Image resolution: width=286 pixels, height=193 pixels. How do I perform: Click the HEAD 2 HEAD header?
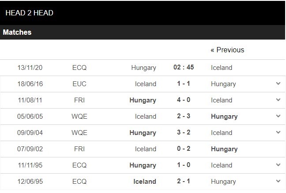[x=29, y=13]
